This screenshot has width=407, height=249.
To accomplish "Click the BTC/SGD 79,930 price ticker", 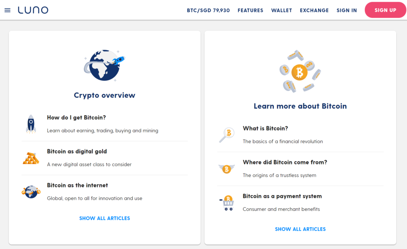I will pyautogui.click(x=208, y=10).
